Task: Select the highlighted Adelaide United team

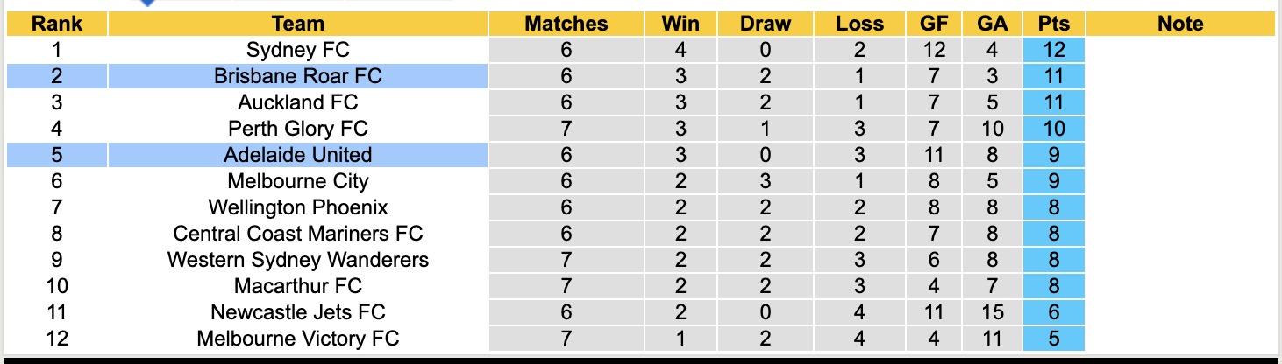Action: click(298, 155)
